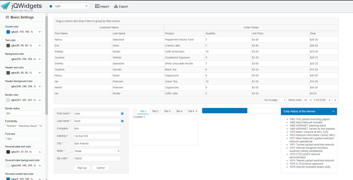Open the State dropdown showing Texas
The width and height of the screenshot is (353, 180).
coord(97,151)
